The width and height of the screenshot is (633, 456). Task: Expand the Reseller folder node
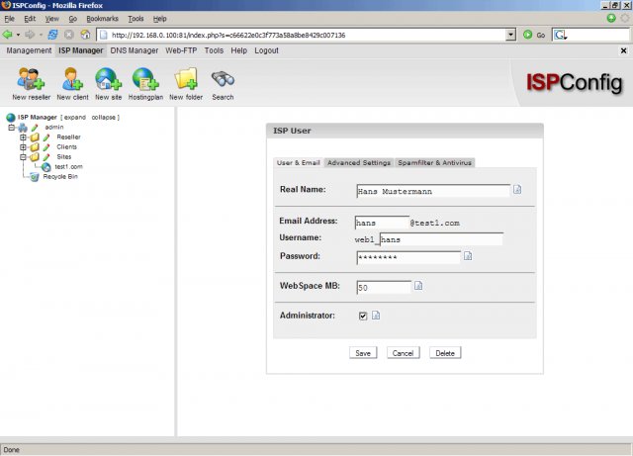point(23,137)
